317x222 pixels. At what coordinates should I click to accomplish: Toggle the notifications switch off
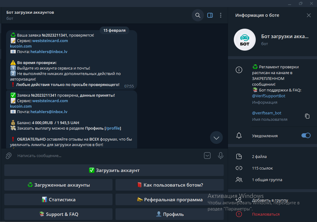pos(306,136)
